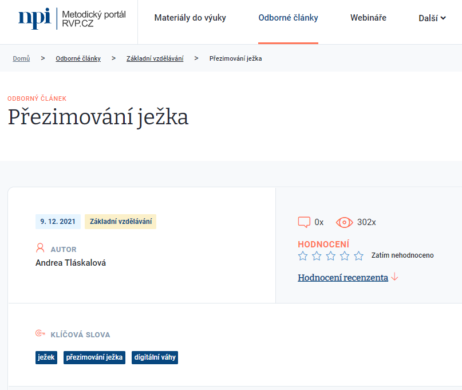Click the key icon beside Klíčová slova
The width and height of the screenshot is (462, 390).
[40, 334]
